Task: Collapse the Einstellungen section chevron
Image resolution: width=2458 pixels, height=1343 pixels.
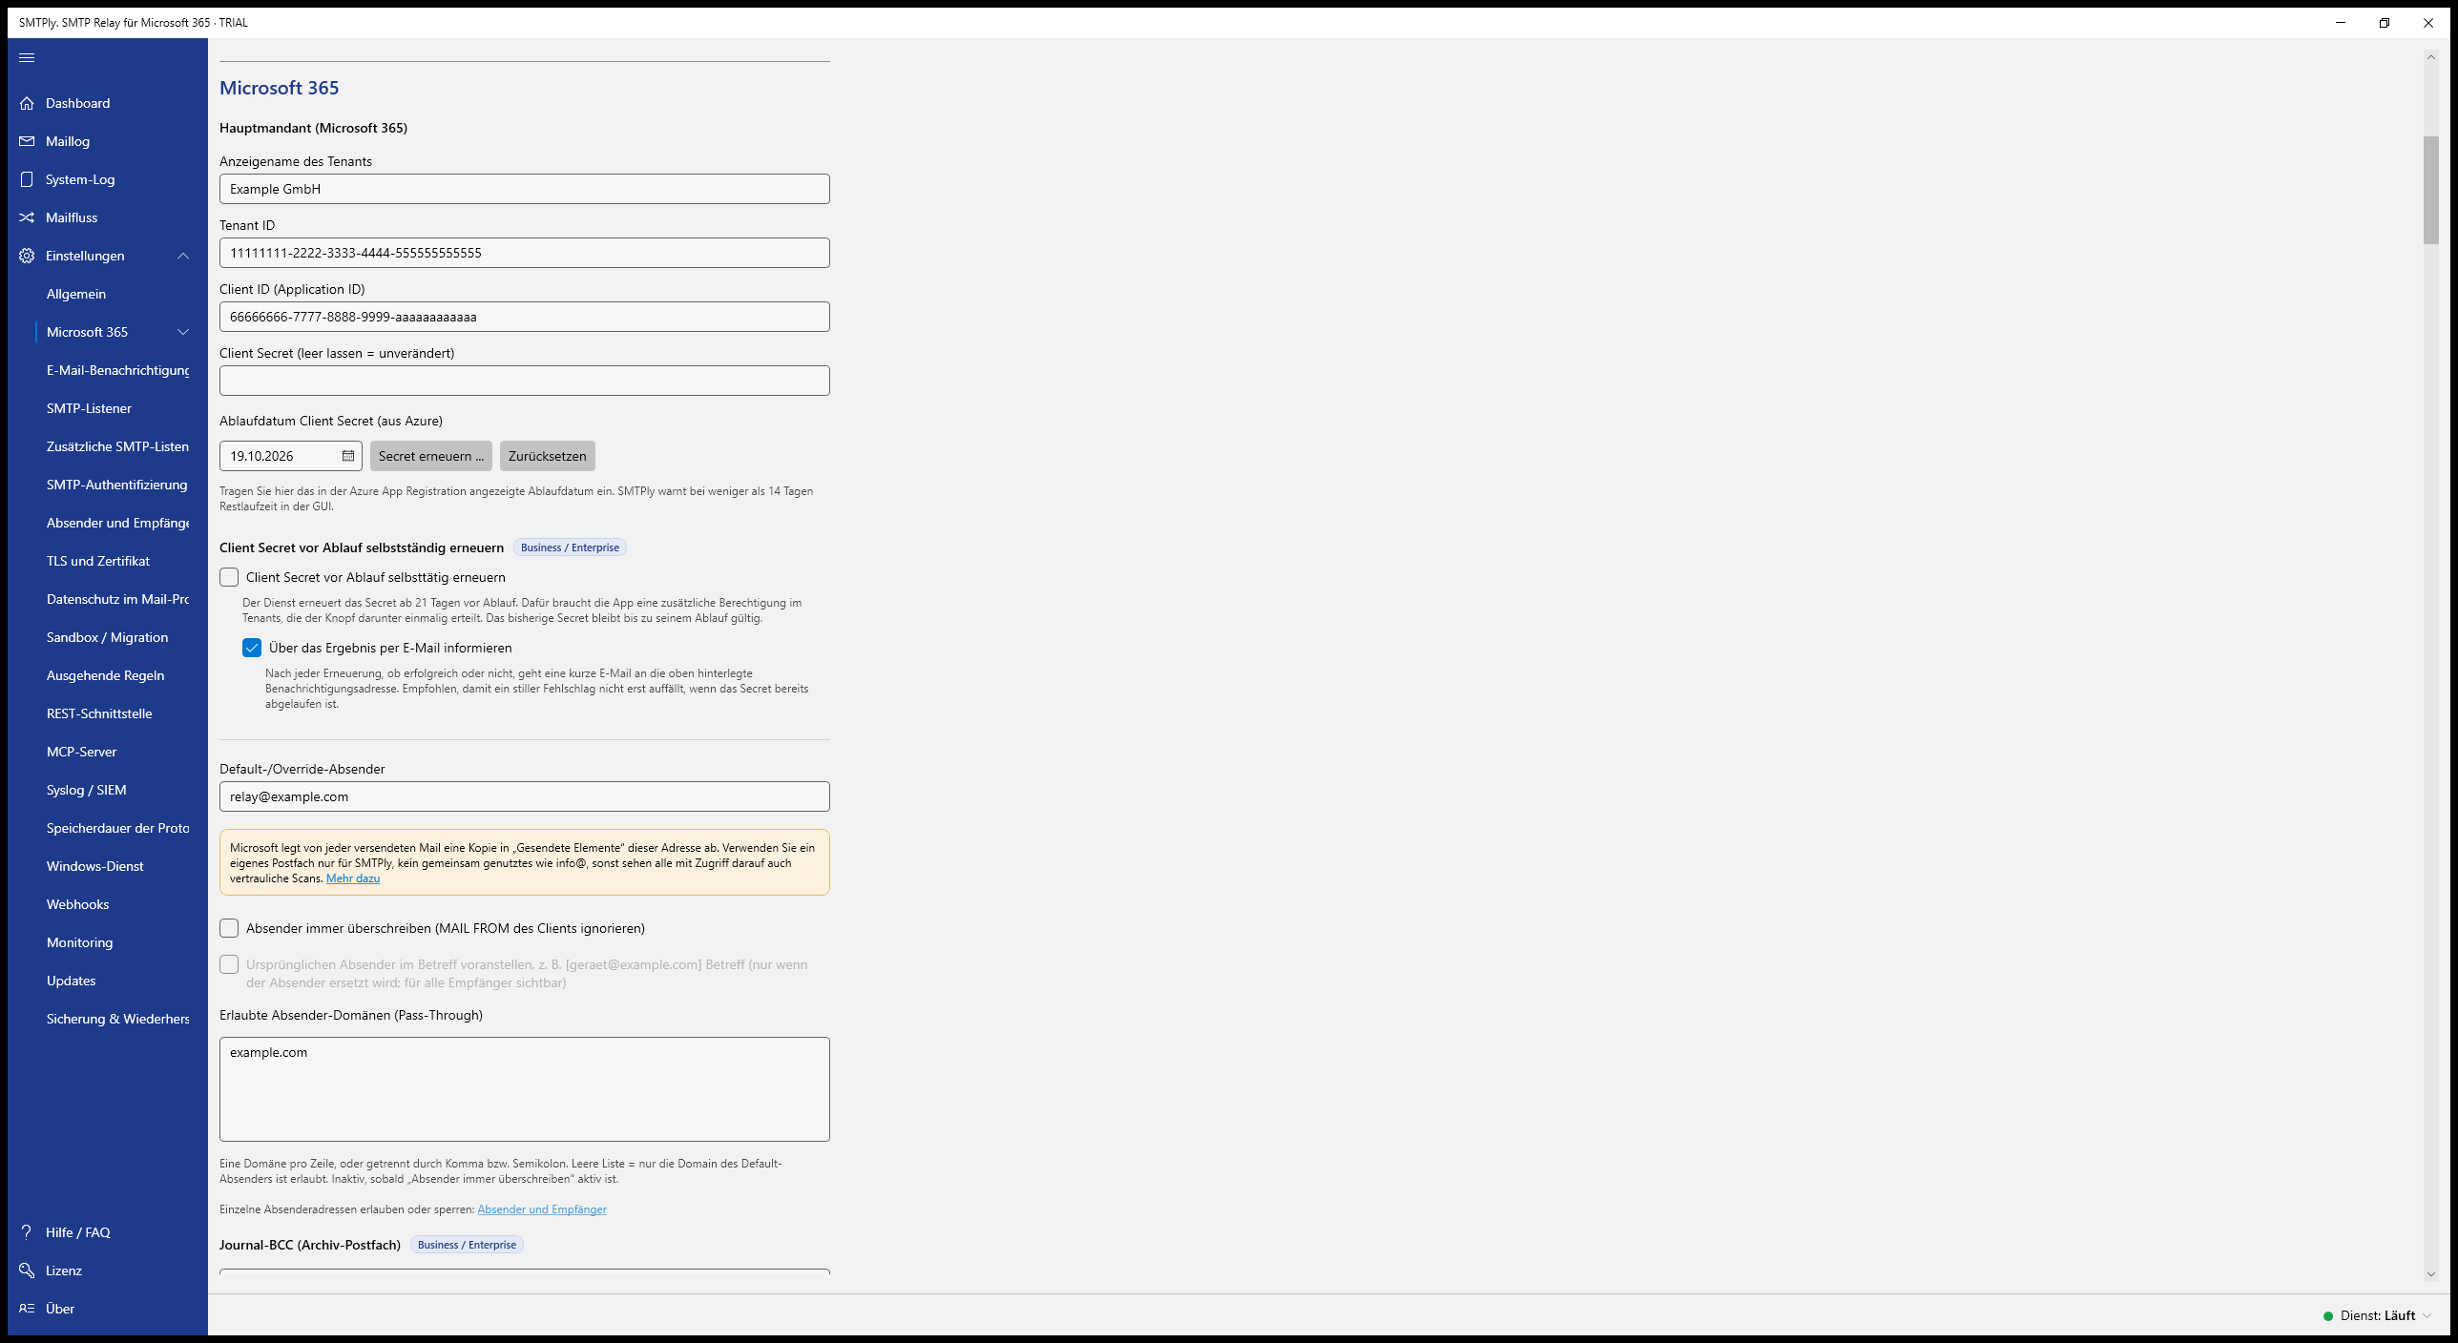Action: pos(183,256)
